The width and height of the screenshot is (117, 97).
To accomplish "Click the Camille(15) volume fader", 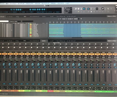I will 80,73.
